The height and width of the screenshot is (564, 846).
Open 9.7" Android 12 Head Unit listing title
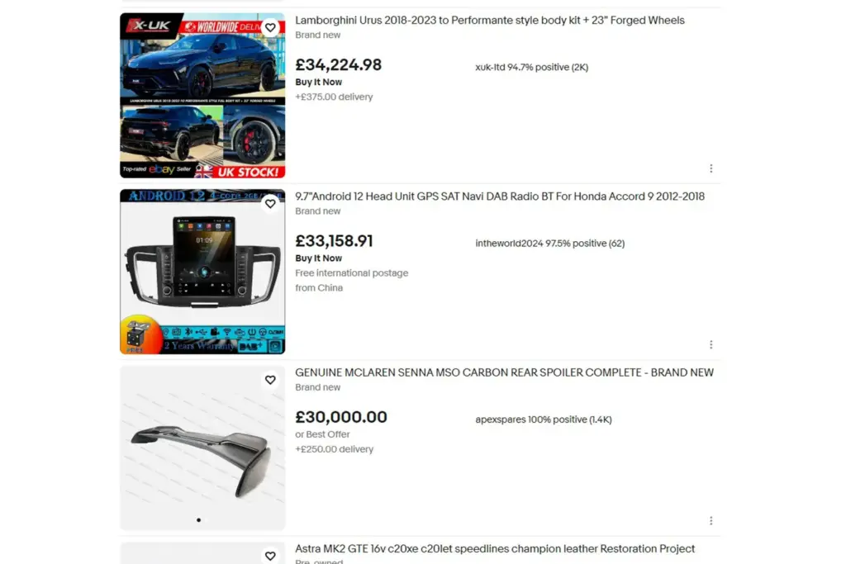click(x=500, y=197)
